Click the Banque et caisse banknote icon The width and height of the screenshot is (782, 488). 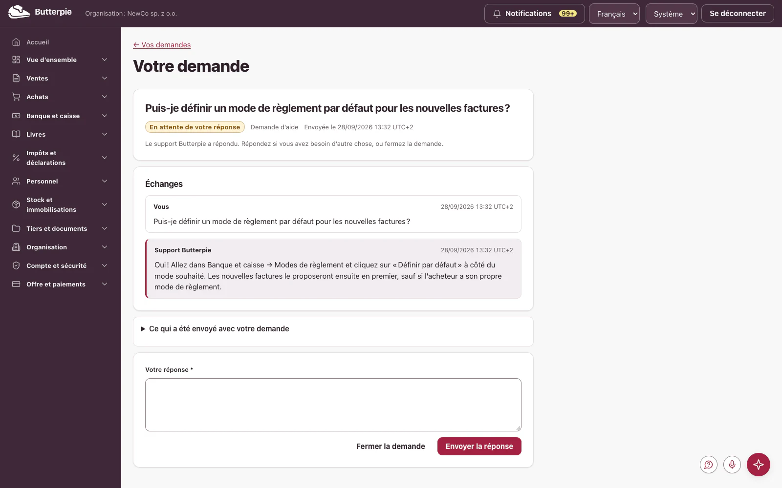click(x=16, y=116)
